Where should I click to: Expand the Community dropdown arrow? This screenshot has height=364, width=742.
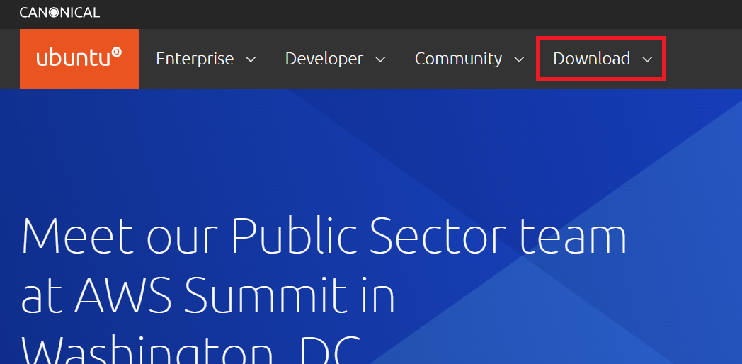tap(519, 59)
